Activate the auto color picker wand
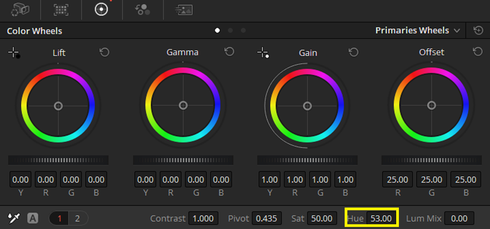Viewport: 490px width, 229px height. click(14, 218)
